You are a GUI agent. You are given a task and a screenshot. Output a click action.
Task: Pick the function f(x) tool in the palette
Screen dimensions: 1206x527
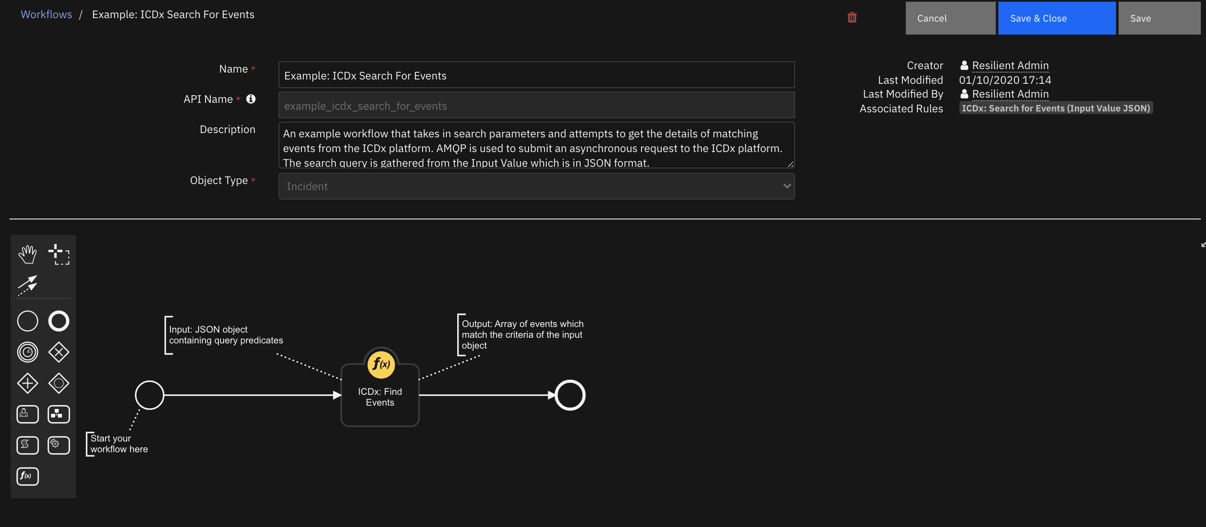click(x=28, y=476)
